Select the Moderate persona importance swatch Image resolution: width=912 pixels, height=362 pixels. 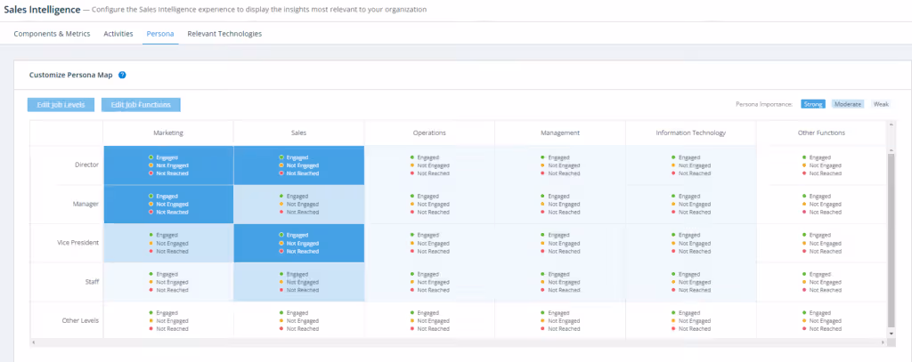tap(848, 104)
